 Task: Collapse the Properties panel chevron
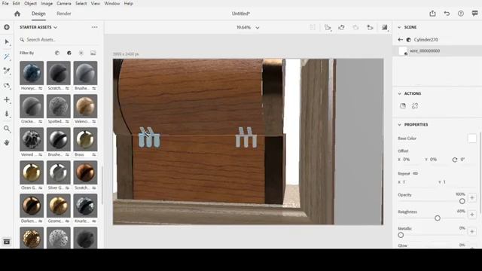click(400, 125)
